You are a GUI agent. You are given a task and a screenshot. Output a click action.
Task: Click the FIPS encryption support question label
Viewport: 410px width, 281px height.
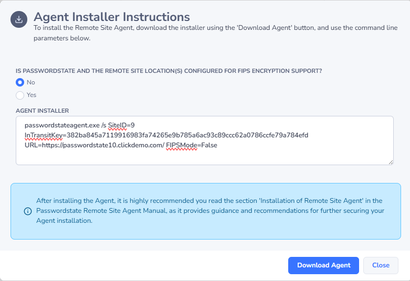[169, 71]
